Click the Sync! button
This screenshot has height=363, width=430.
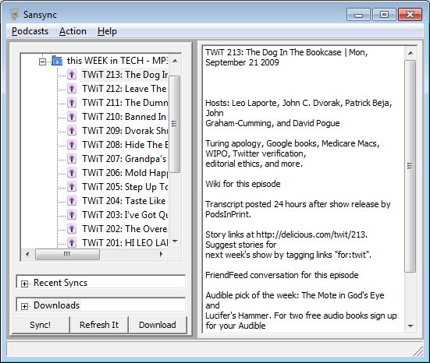(x=41, y=325)
